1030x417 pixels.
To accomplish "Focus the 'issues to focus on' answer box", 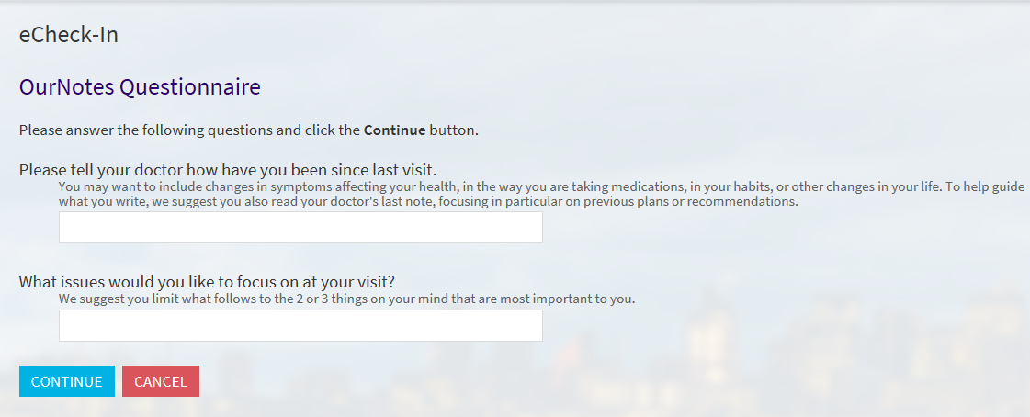I will (300, 326).
